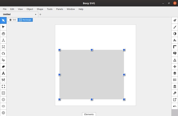Click the bottom-center handle of the rectangle

pyautogui.click(x=92, y=99)
